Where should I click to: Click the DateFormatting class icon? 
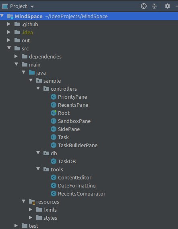point(54,185)
